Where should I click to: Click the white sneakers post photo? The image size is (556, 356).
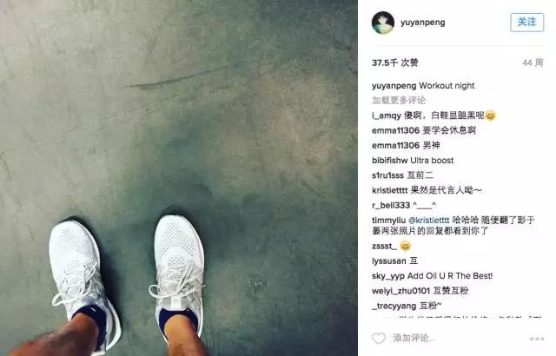(x=179, y=178)
